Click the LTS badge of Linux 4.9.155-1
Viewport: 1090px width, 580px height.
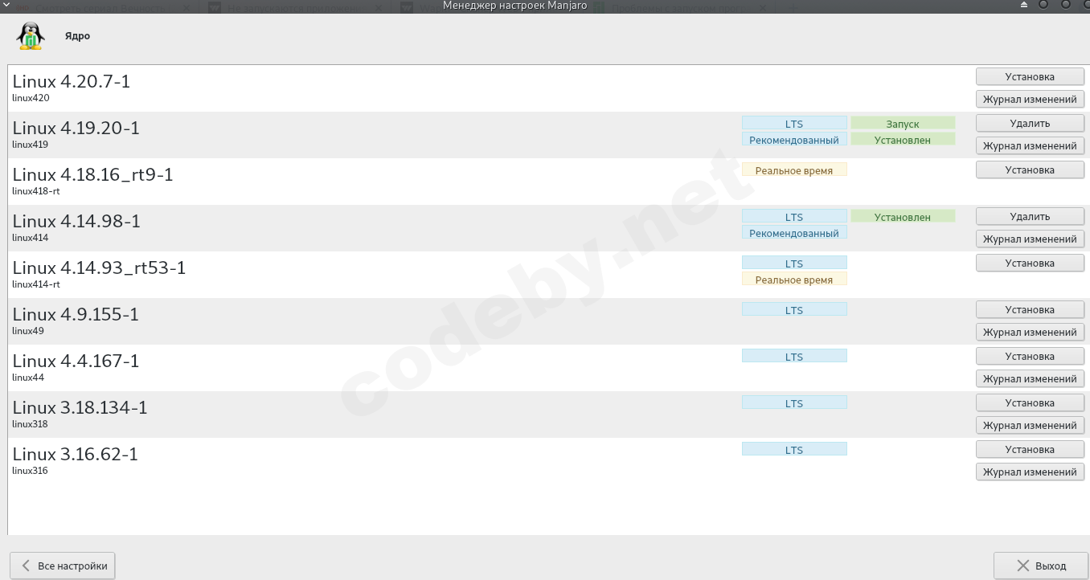pos(794,310)
